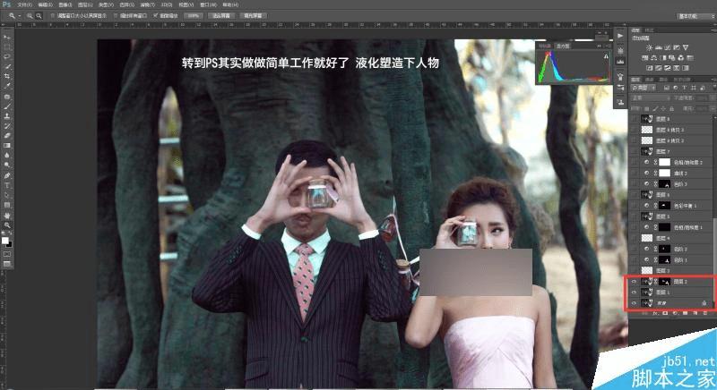
Task: Click the background color swatch
Action: click(9, 244)
